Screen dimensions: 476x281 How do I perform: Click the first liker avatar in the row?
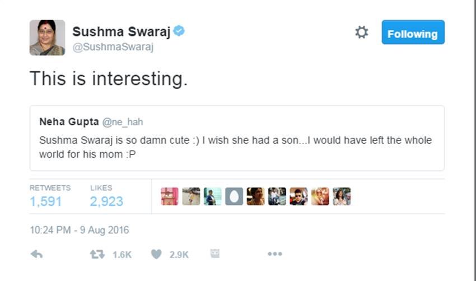point(170,196)
